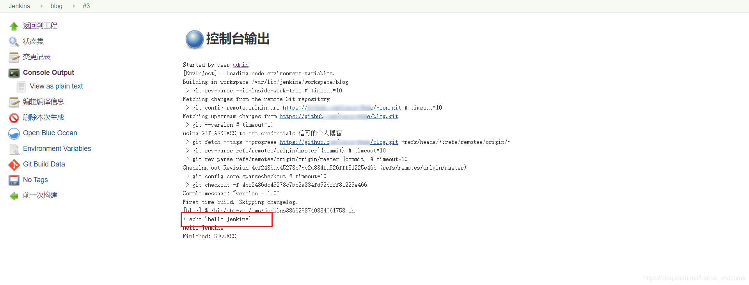Expand the breadcrumb arrow after blog

(x=74, y=6)
